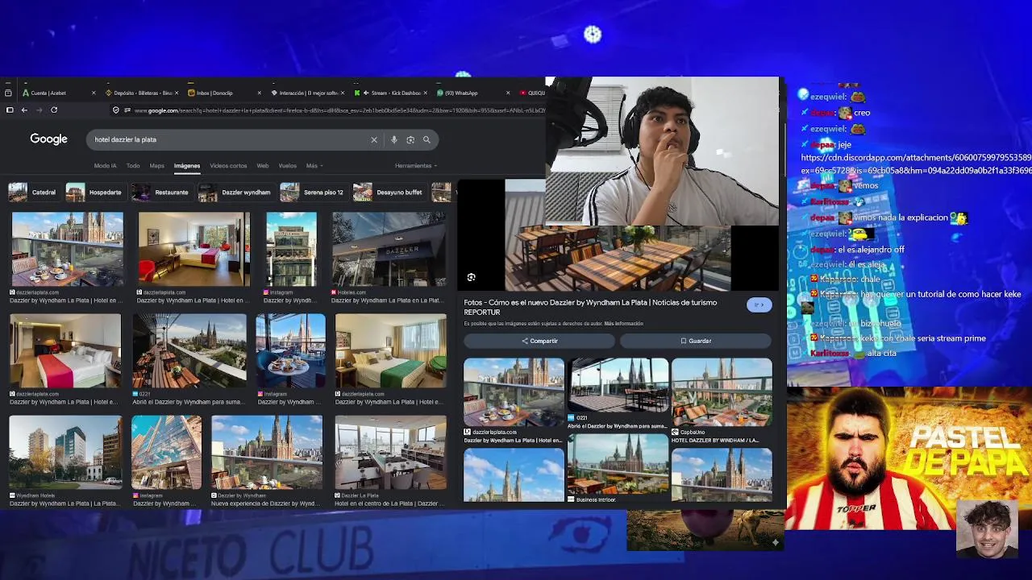
Task: Click chat message 'alta cita'
Action: (880, 354)
